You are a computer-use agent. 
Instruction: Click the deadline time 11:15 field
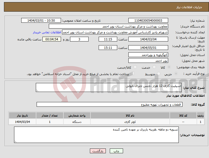(108, 39)
